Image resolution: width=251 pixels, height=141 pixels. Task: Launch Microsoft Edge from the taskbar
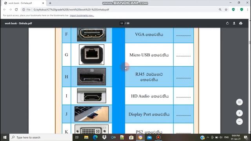point(95,137)
